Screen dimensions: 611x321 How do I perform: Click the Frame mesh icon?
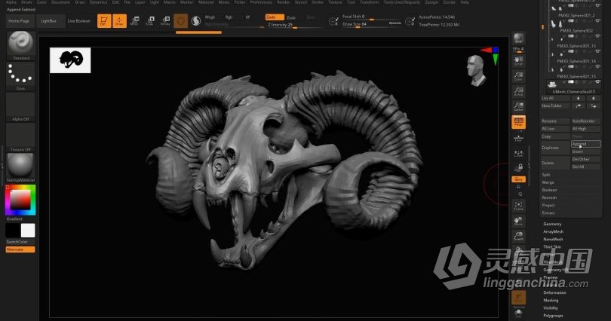518,206
